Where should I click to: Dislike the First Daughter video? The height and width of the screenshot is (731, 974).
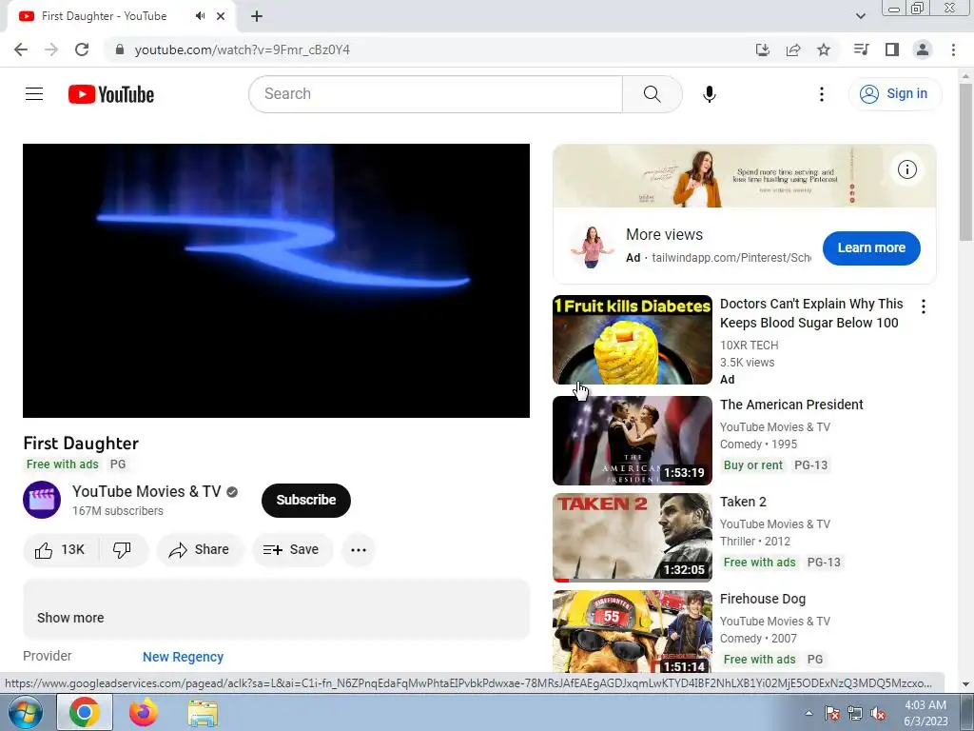pos(123,549)
